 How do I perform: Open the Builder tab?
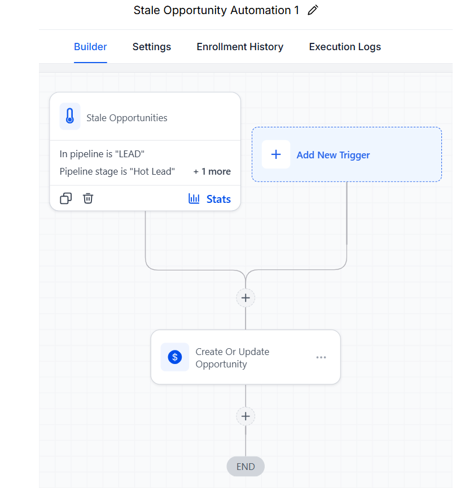click(x=90, y=47)
